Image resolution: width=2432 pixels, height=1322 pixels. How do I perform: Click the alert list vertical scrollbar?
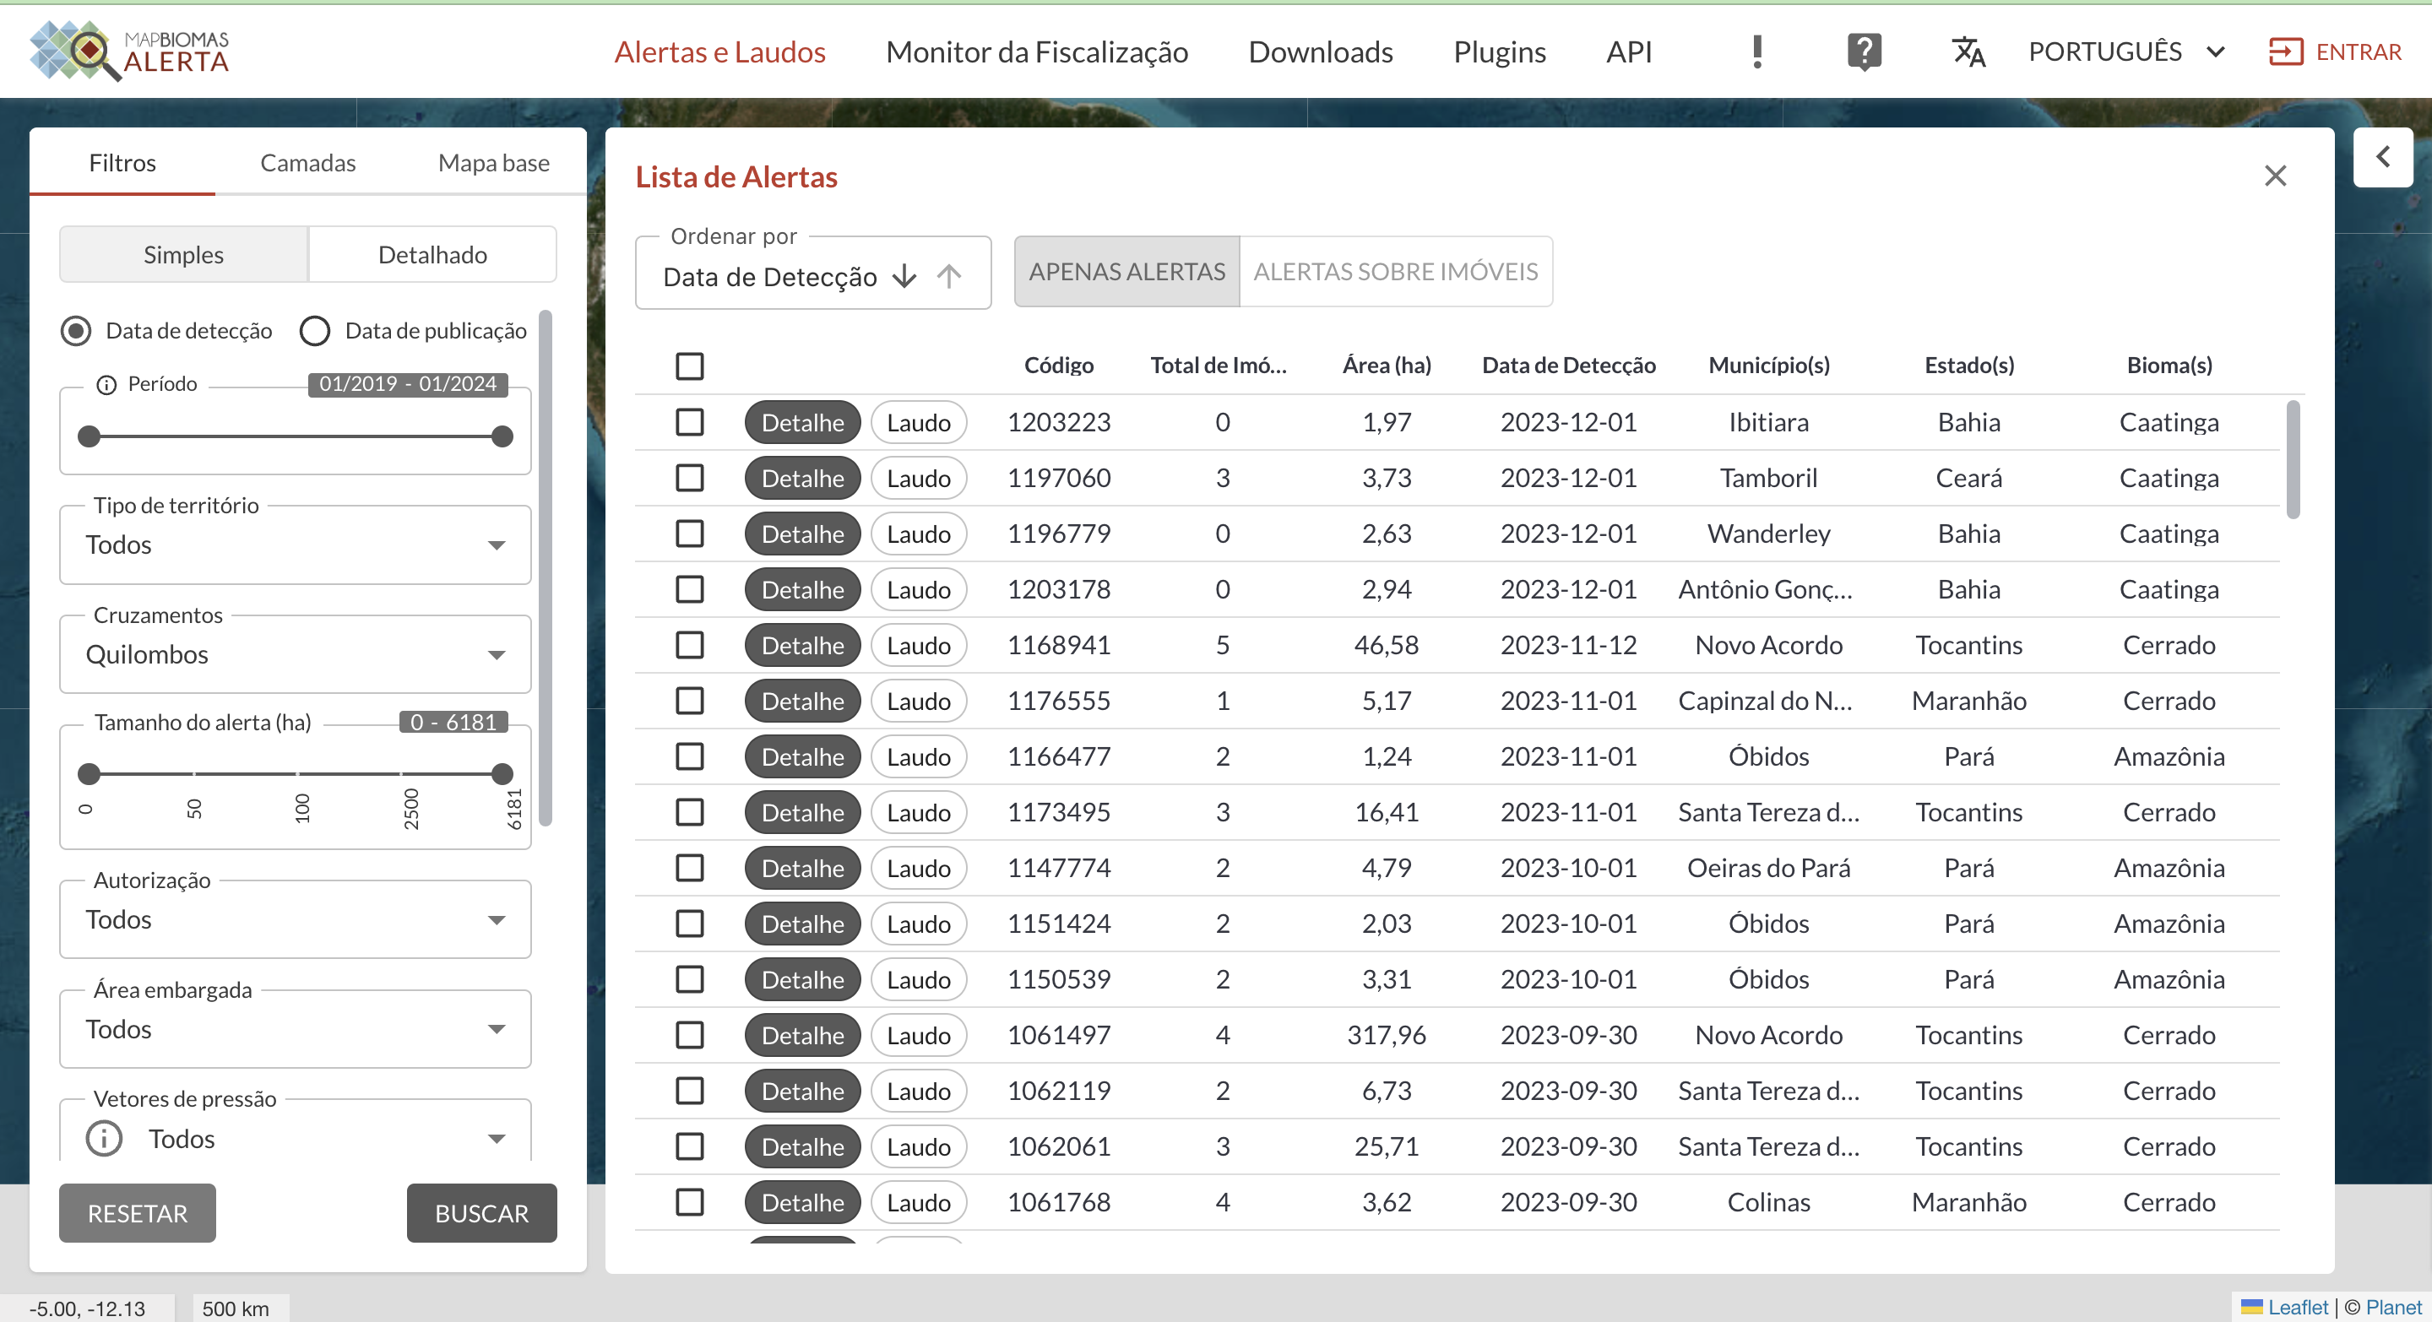[2293, 459]
